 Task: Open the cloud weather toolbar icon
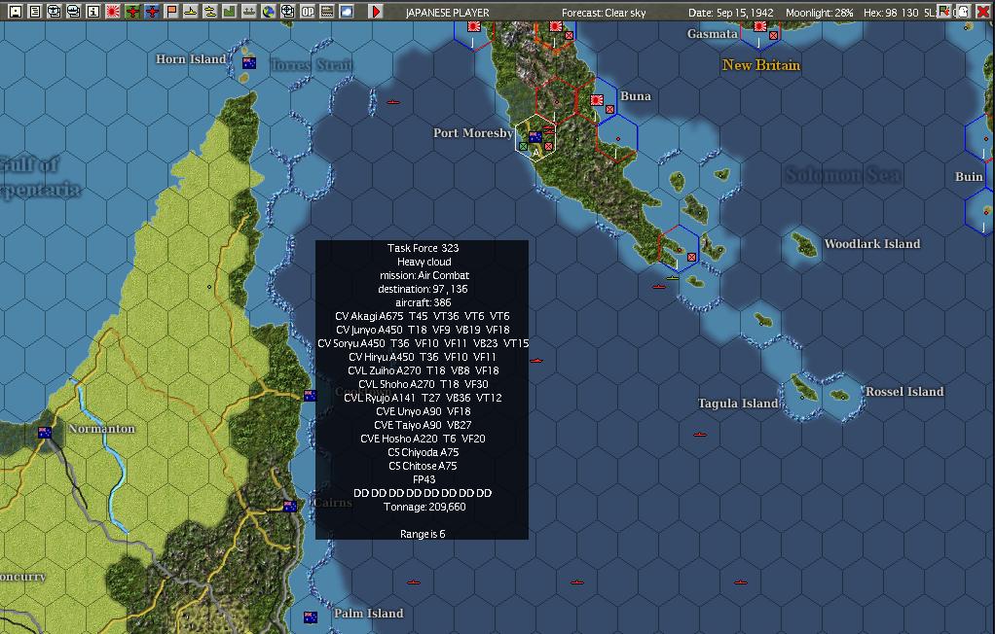click(347, 11)
